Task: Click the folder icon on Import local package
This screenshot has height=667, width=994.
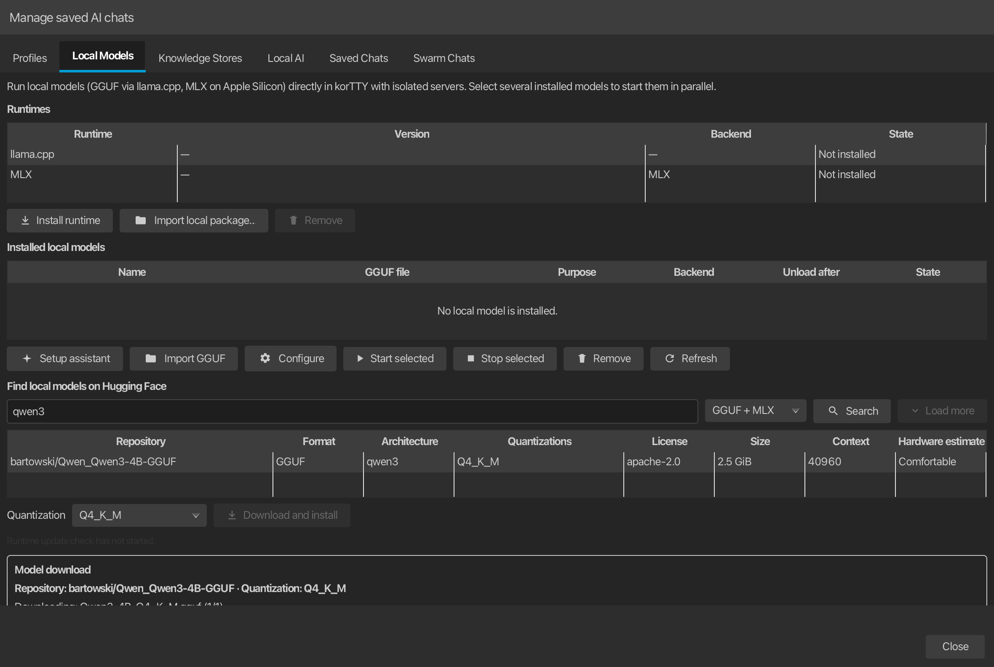Action: click(140, 220)
